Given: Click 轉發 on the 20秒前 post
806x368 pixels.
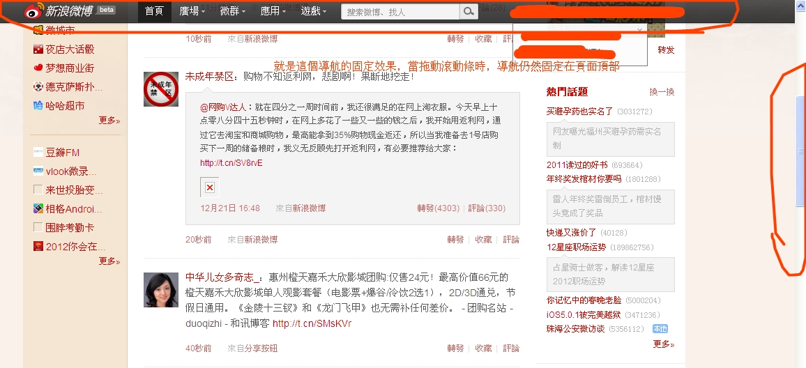Looking at the screenshot, I should tap(455, 240).
